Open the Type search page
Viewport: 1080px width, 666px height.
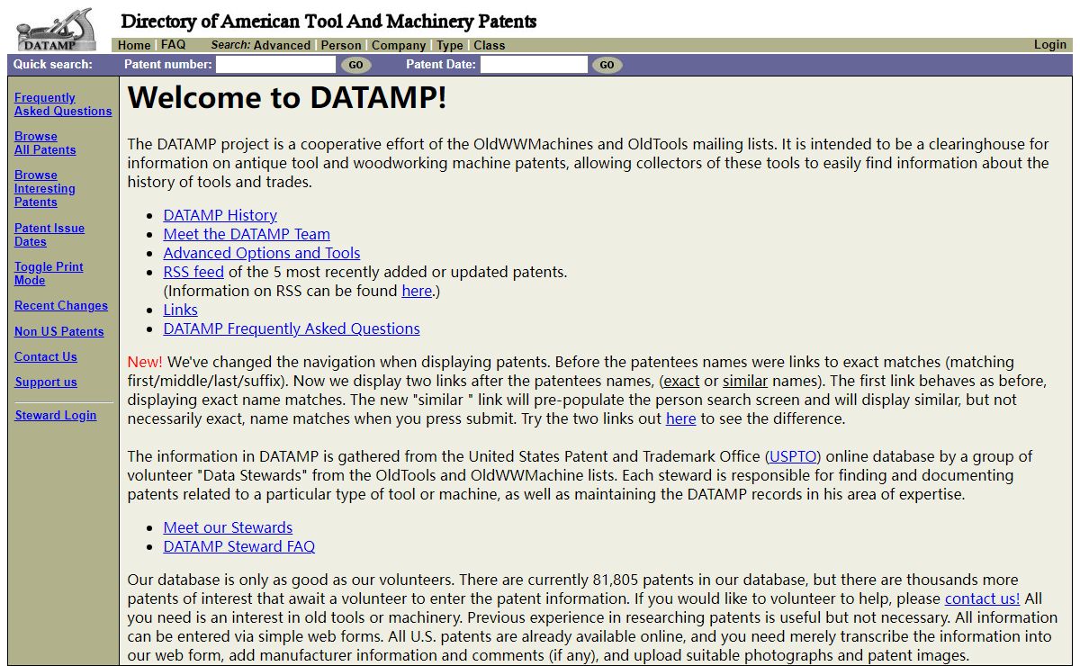[x=450, y=45]
